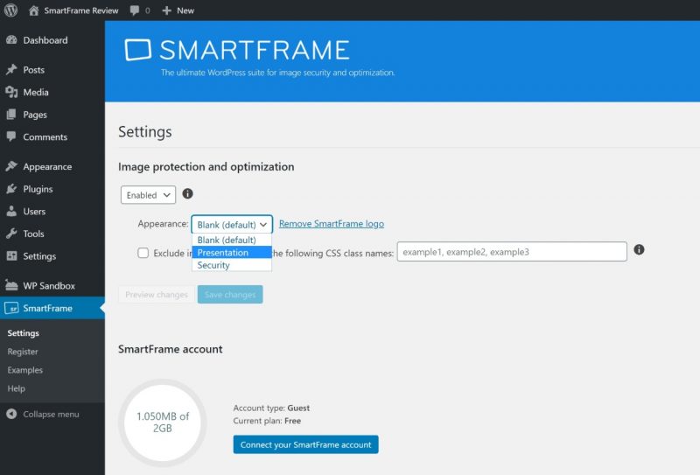Click the comment count 0
This screenshot has width=700, height=475.
[x=147, y=10]
